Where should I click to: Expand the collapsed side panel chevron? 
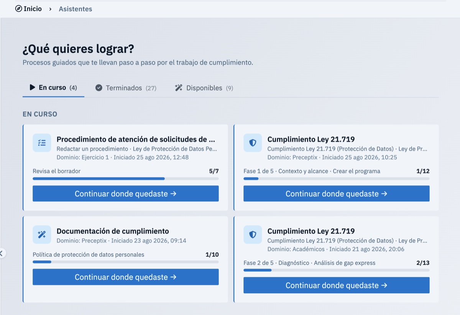coord(2,253)
